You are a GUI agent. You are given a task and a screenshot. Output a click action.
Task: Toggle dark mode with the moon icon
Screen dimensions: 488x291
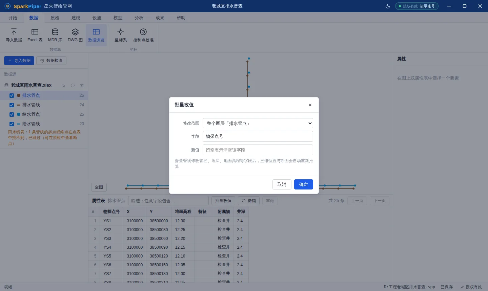388,6
